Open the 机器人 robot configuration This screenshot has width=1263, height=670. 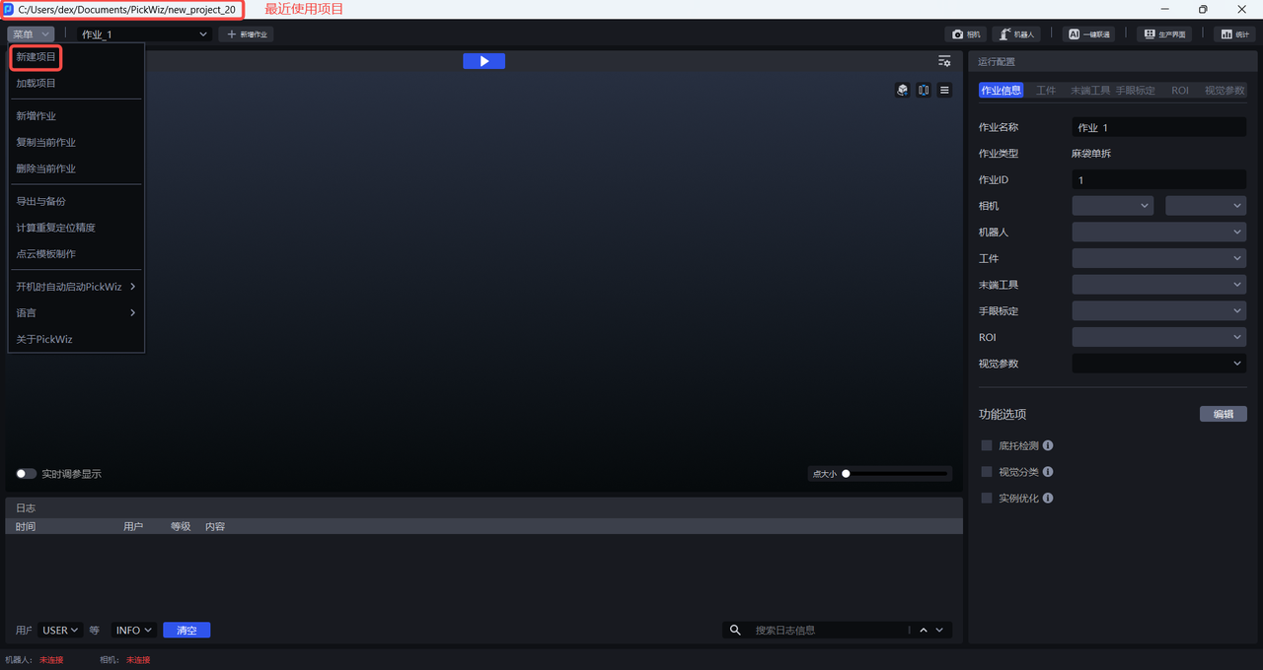click(1016, 34)
